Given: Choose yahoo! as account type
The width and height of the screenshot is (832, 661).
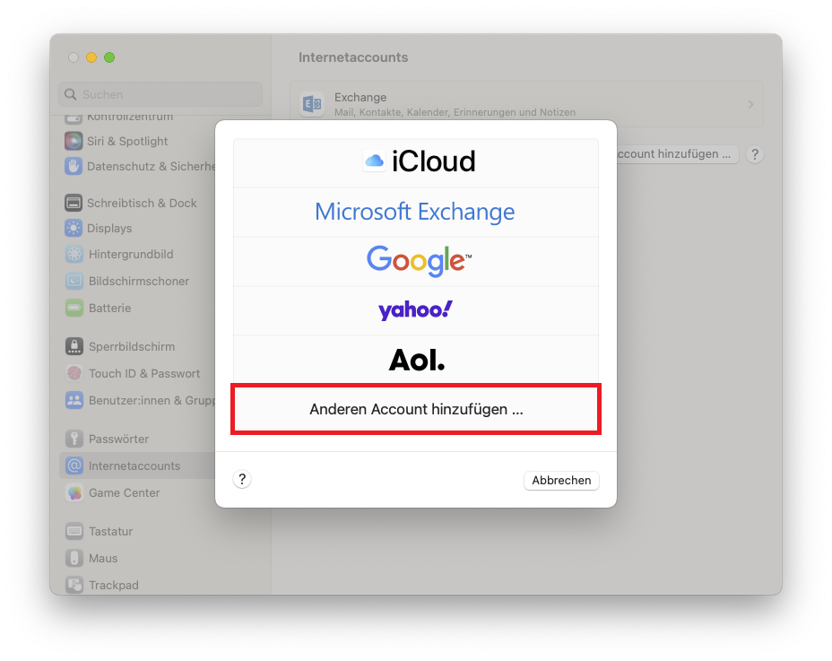Looking at the screenshot, I should click(x=415, y=309).
